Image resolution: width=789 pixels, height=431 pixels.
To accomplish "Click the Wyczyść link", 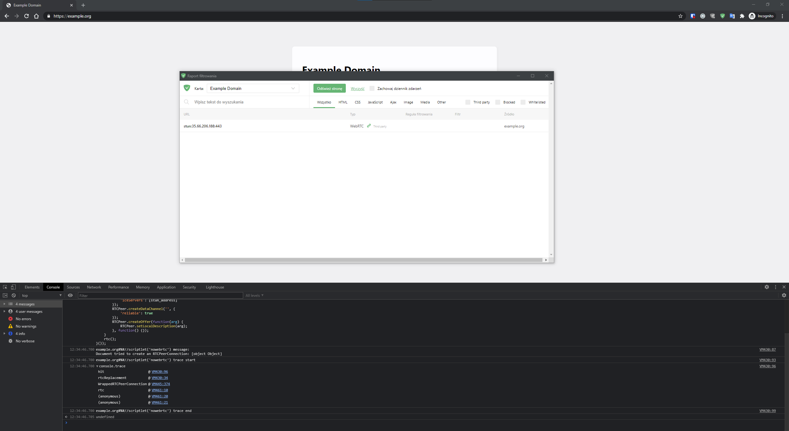I will pyautogui.click(x=358, y=89).
